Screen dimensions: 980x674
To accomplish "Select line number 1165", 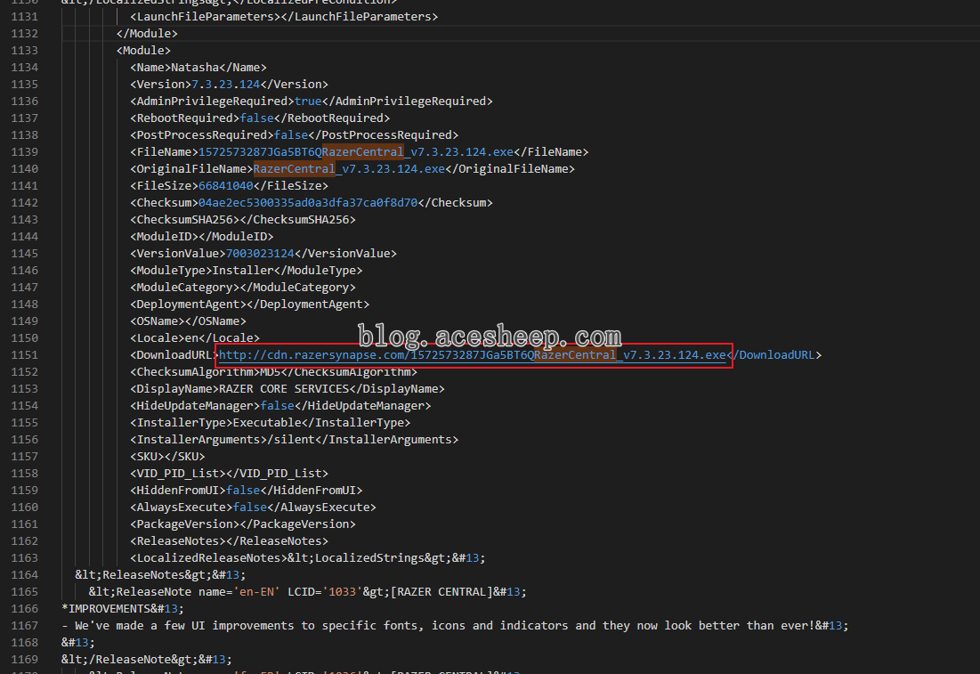I will 24,591.
